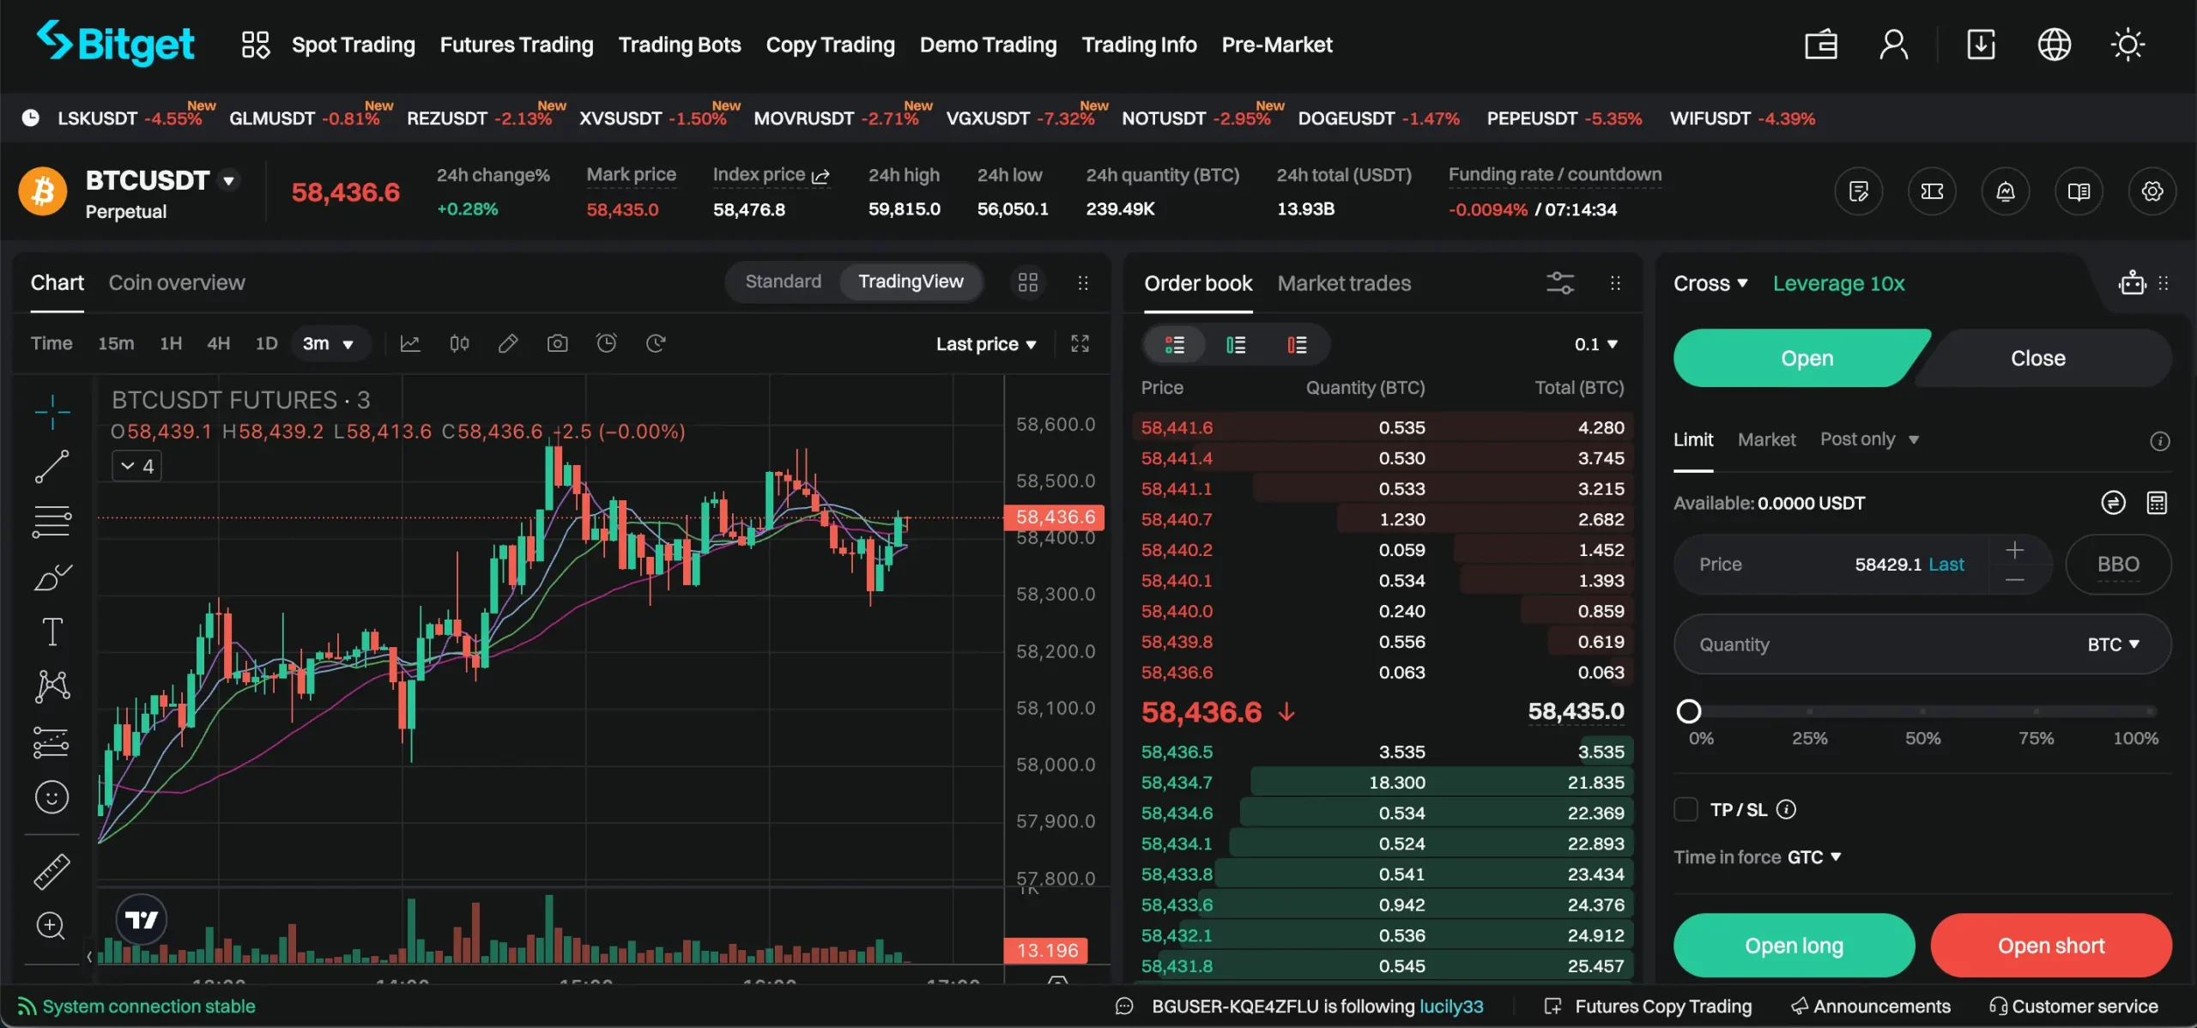Open the 3m timeframe dropdown

click(x=329, y=343)
